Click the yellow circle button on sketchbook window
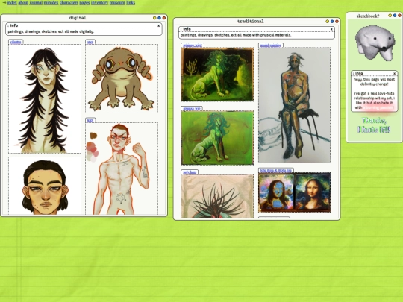Image resolution: width=403 pixels, height=302 pixels. [x=390, y=16]
